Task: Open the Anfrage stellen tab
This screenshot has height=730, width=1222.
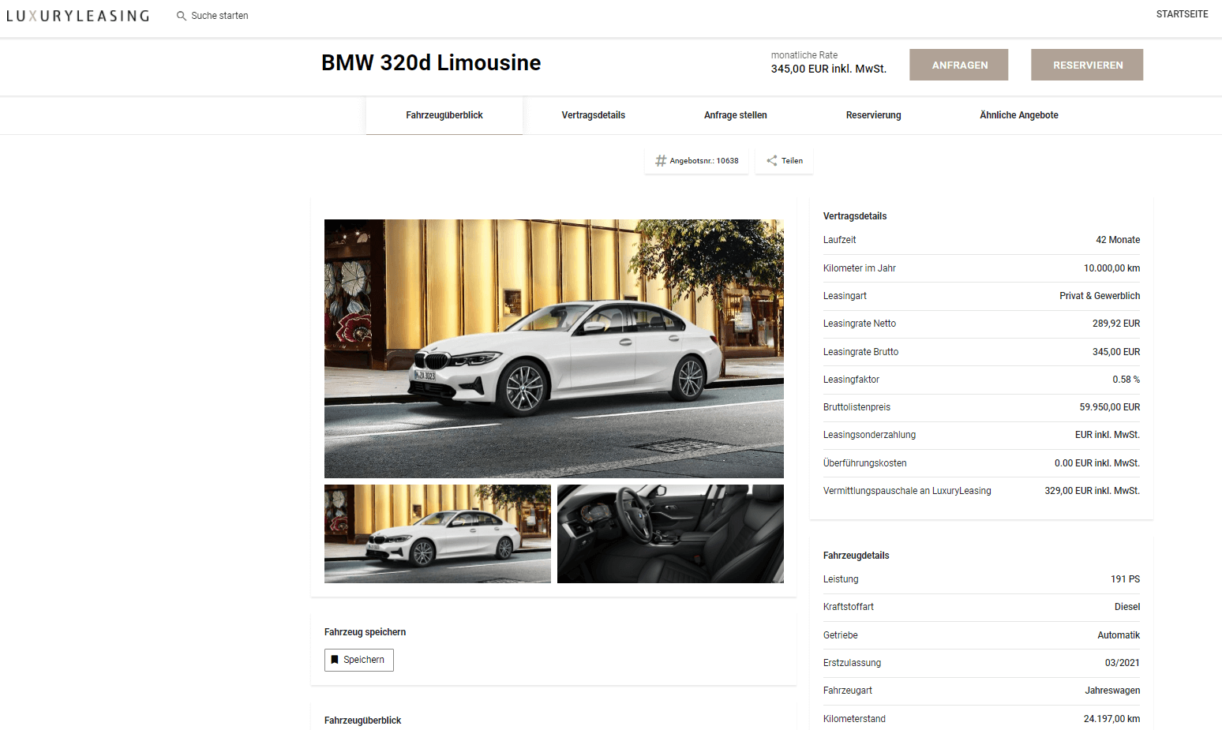Action: [736, 115]
